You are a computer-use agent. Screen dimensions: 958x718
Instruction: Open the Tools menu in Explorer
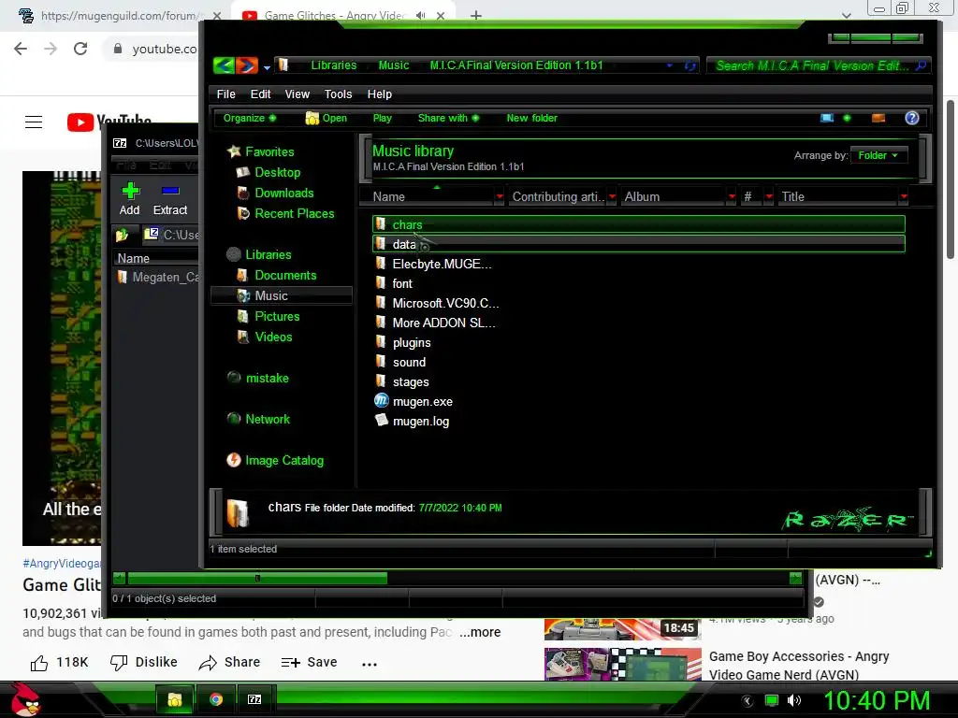click(x=338, y=94)
